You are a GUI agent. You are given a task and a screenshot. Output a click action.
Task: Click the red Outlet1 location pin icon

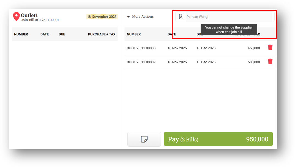[x=16, y=16]
